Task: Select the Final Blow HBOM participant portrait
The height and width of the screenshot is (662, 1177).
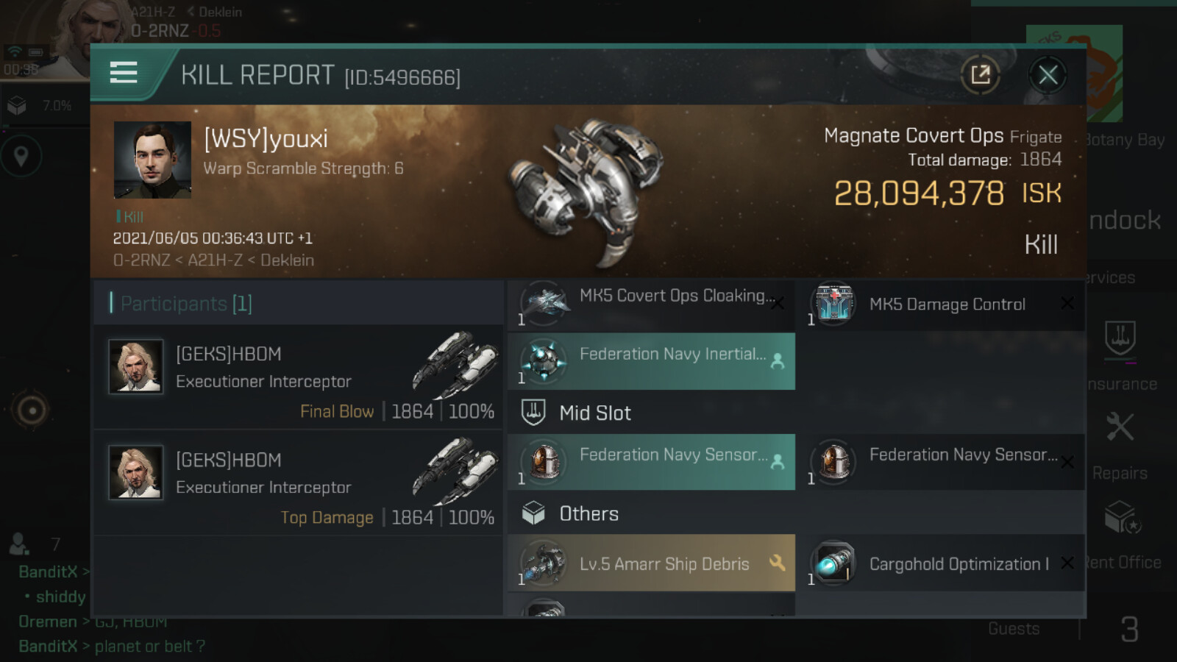Action: point(135,366)
